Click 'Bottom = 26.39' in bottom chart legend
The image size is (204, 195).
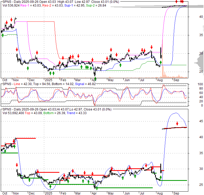tap(54, 113)
